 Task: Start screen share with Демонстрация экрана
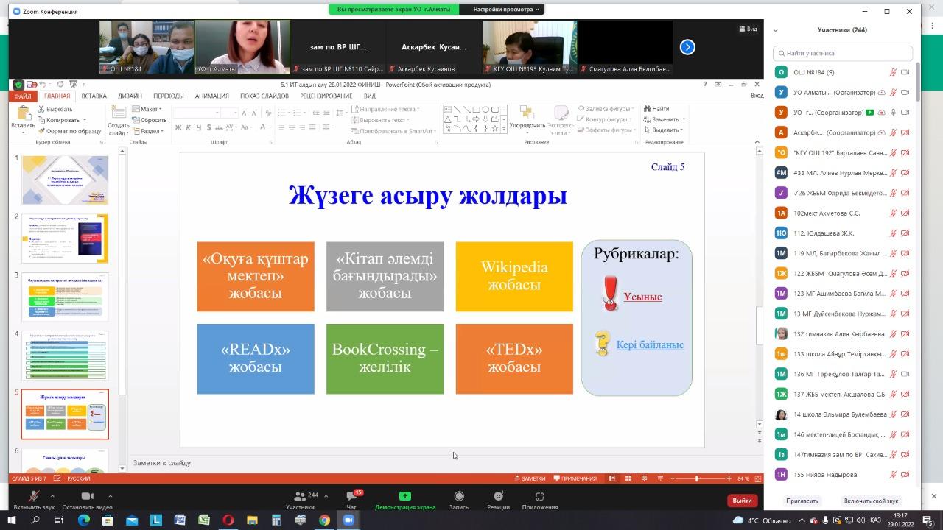[x=404, y=498]
